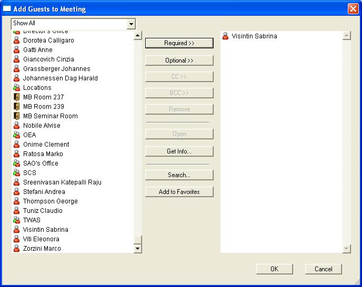The height and width of the screenshot is (287, 362).
Task: Click the person icon next to Zorzini Marco
Action: point(16,249)
